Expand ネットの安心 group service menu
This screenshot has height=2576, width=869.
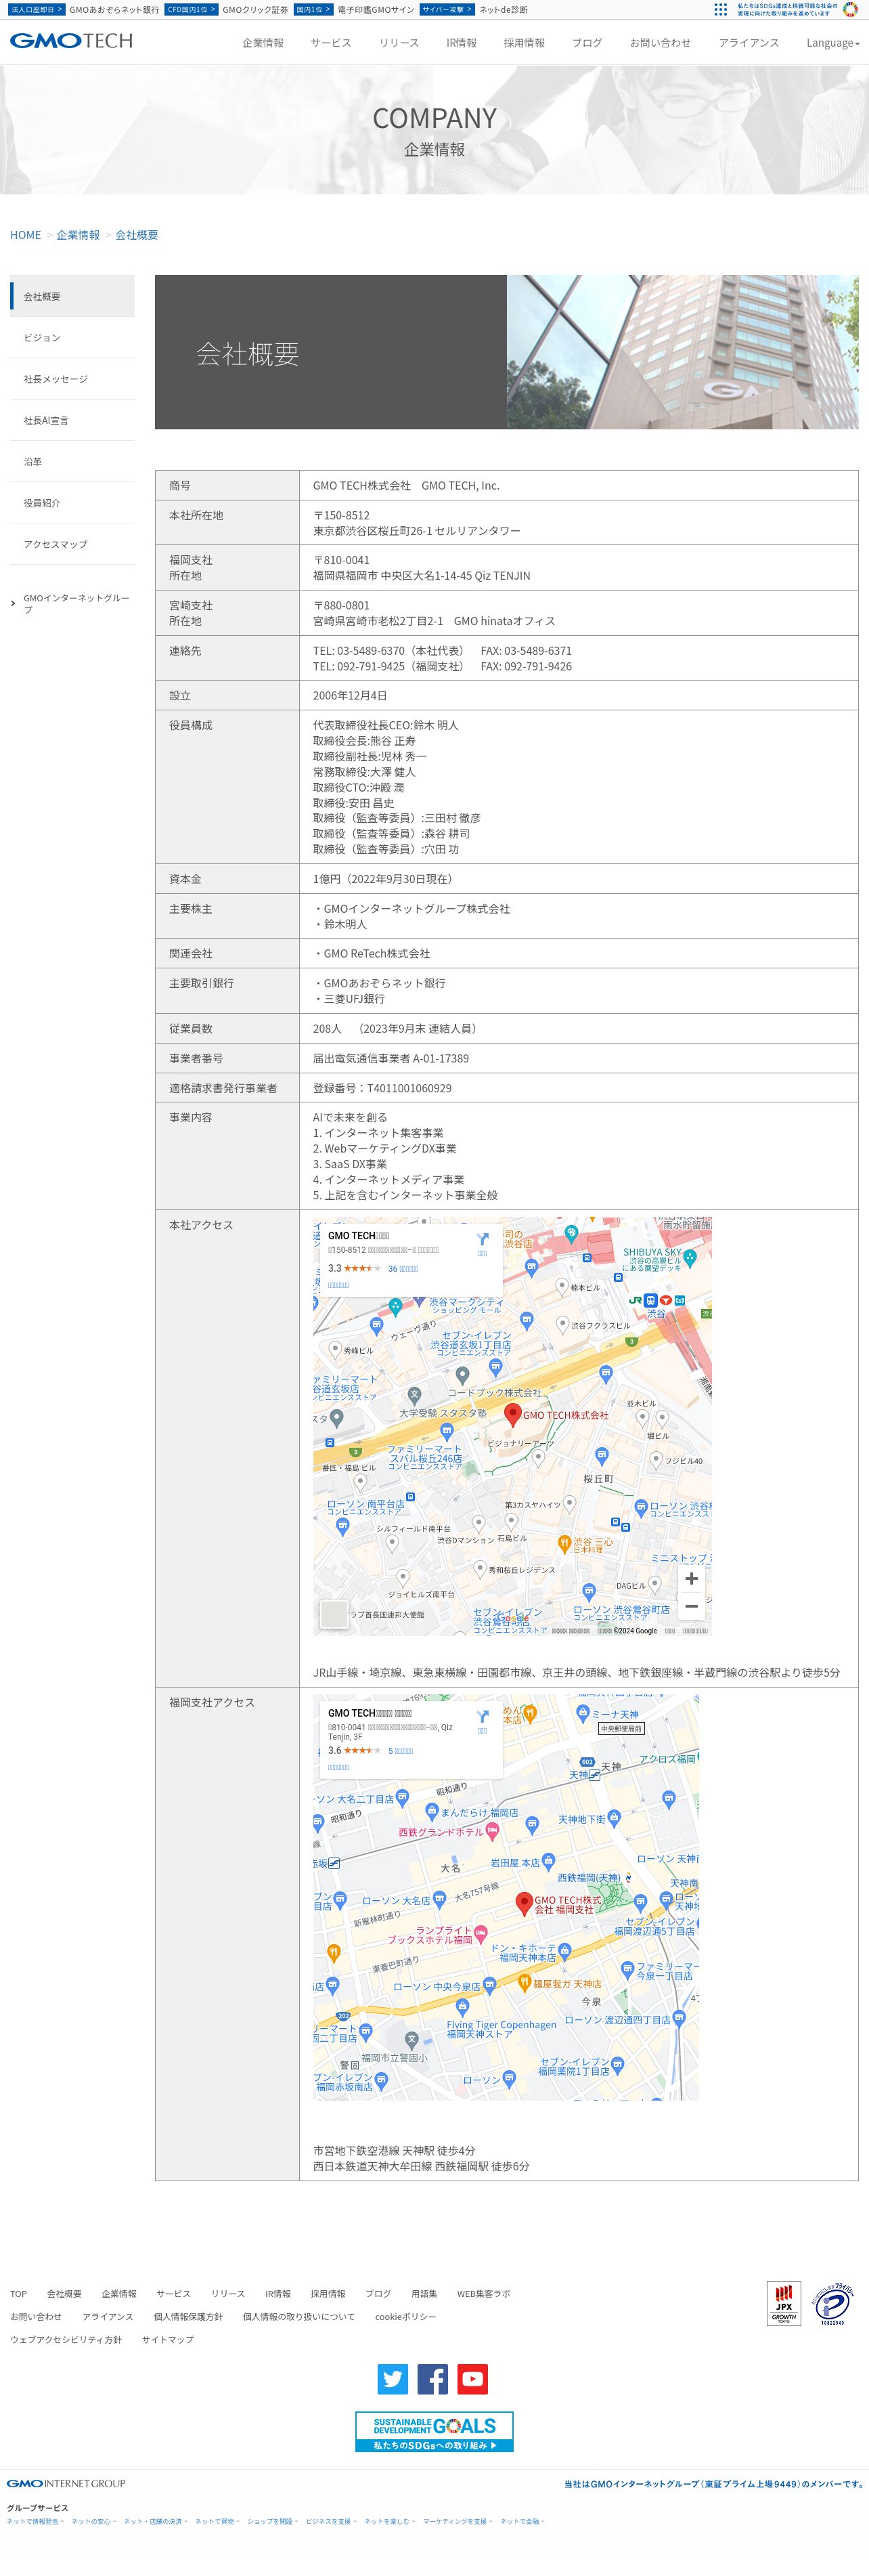tap(94, 2521)
